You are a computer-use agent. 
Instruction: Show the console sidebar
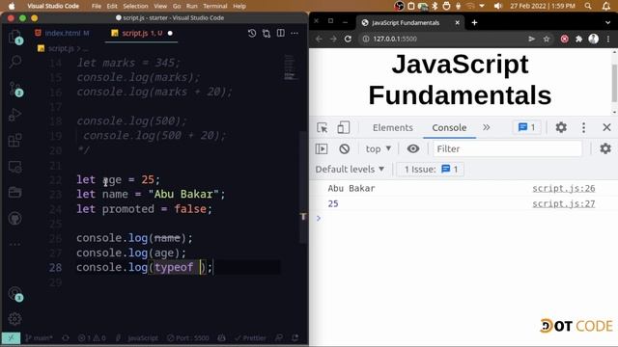[322, 148]
